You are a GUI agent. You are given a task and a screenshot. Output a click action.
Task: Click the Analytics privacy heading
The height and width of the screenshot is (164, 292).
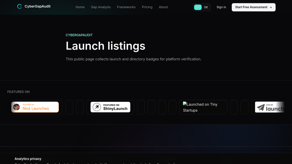click(28, 159)
